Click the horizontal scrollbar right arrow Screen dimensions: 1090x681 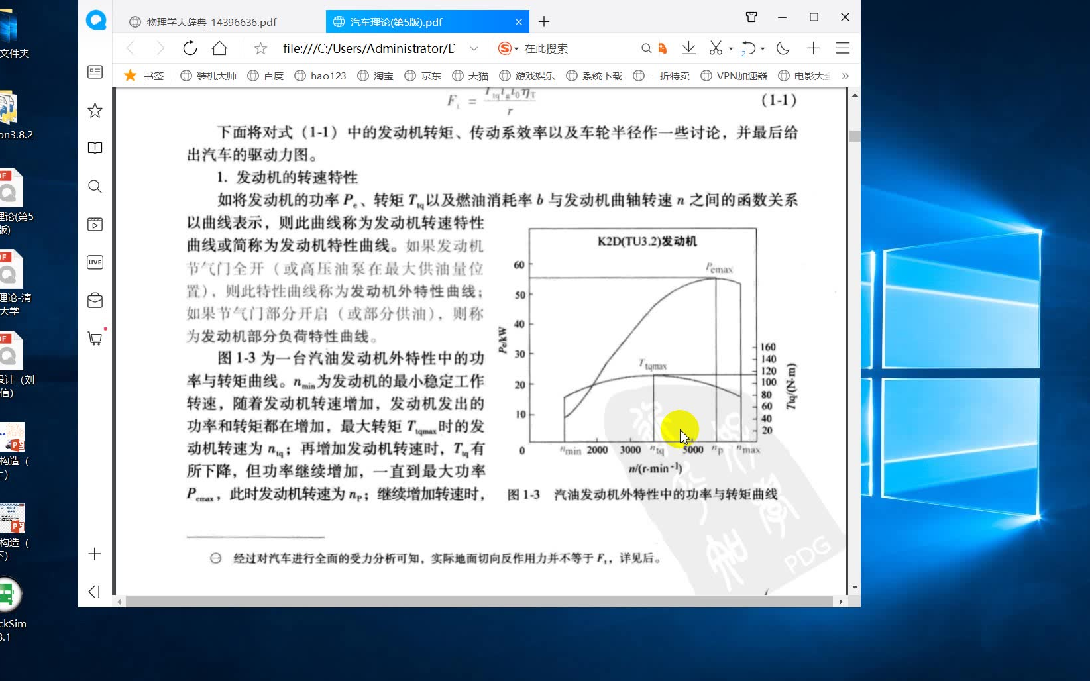841,602
